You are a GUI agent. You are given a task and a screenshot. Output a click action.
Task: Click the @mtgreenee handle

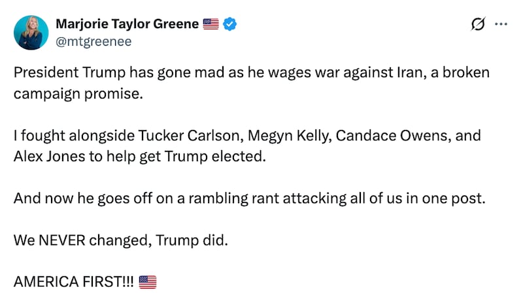click(x=93, y=42)
